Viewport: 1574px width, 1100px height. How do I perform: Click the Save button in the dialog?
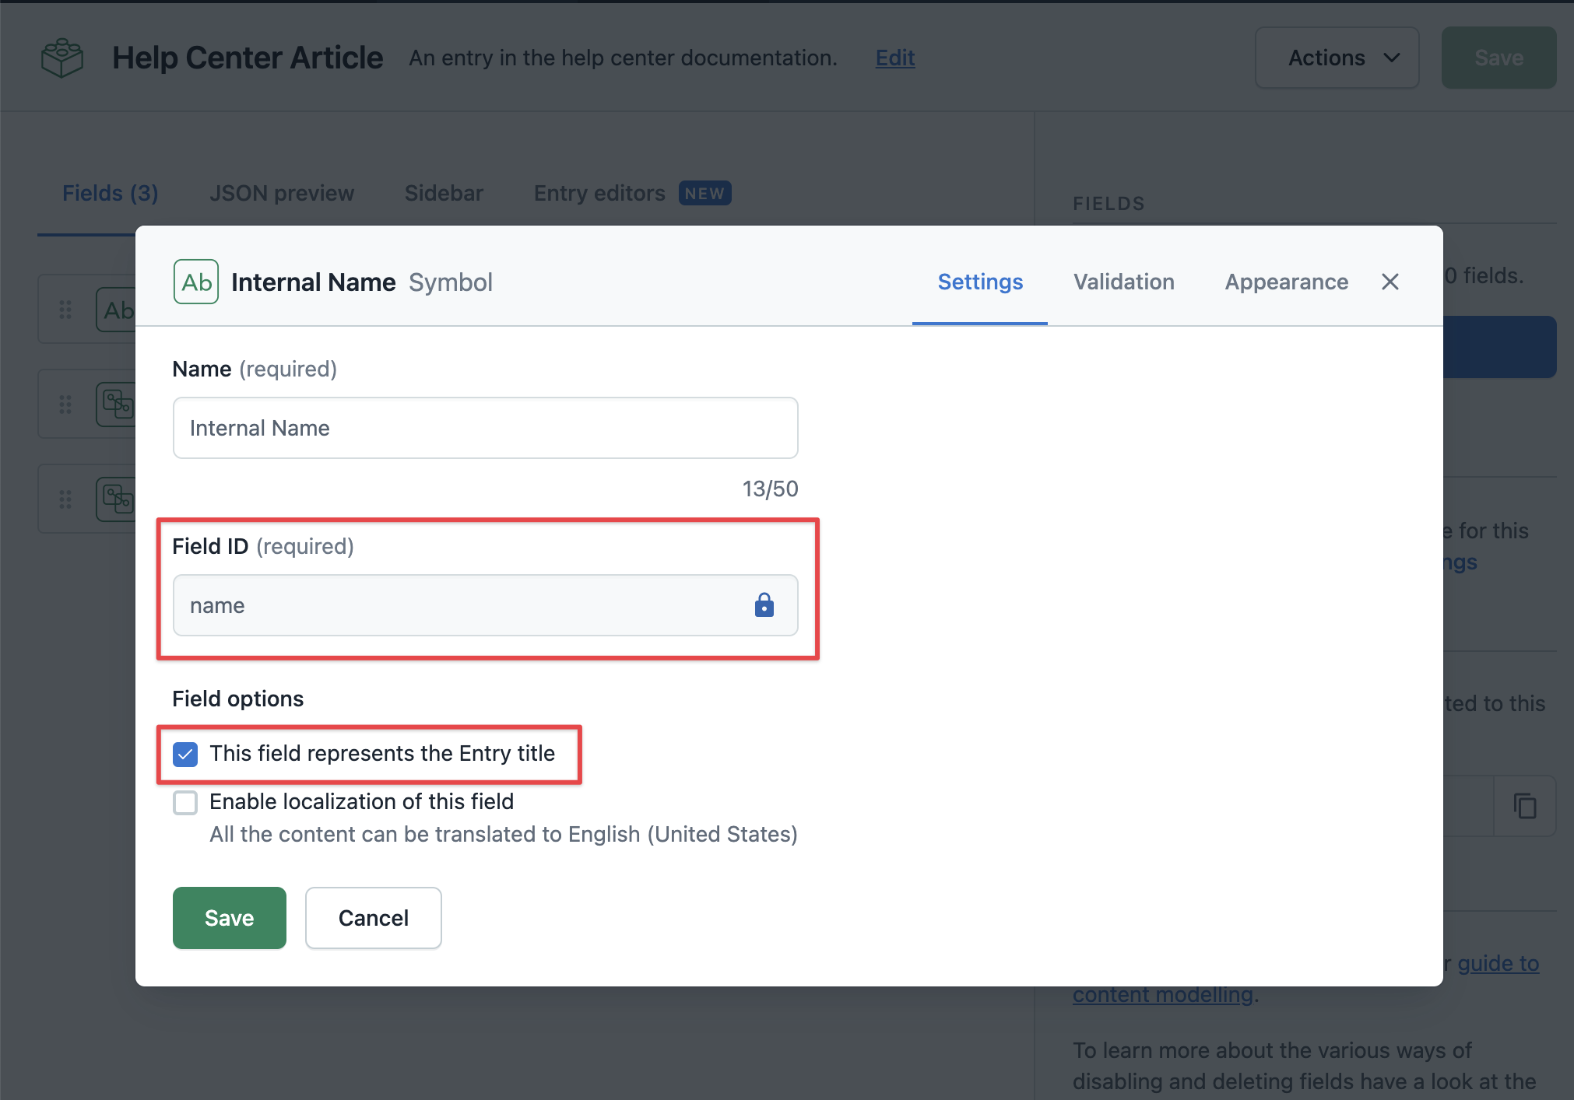coord(230,917)
